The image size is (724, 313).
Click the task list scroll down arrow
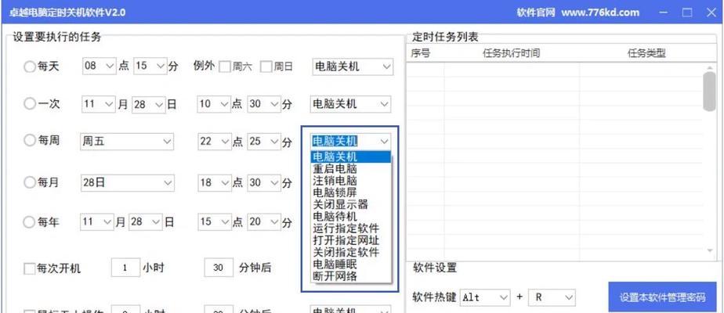709,251
